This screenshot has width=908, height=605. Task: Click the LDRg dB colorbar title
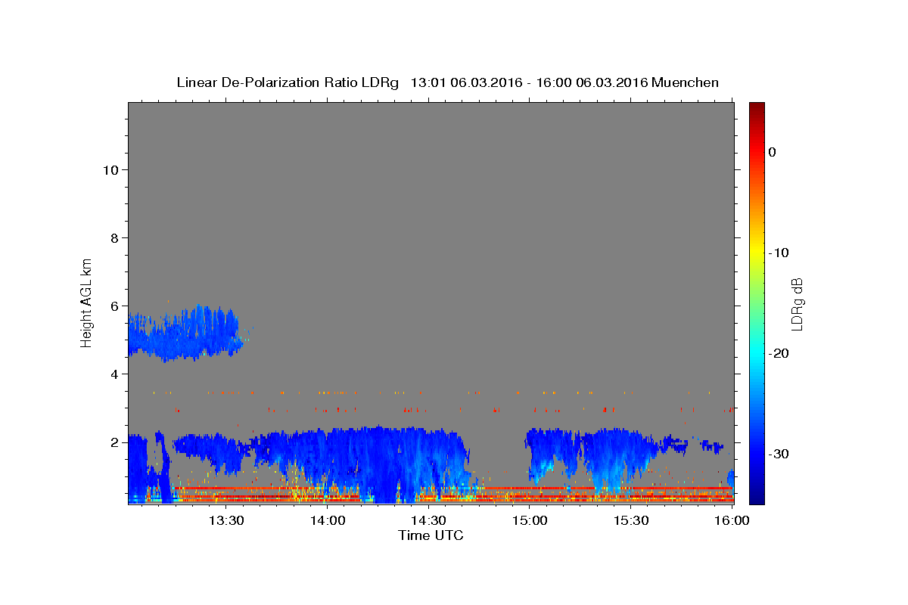[797, 302]
